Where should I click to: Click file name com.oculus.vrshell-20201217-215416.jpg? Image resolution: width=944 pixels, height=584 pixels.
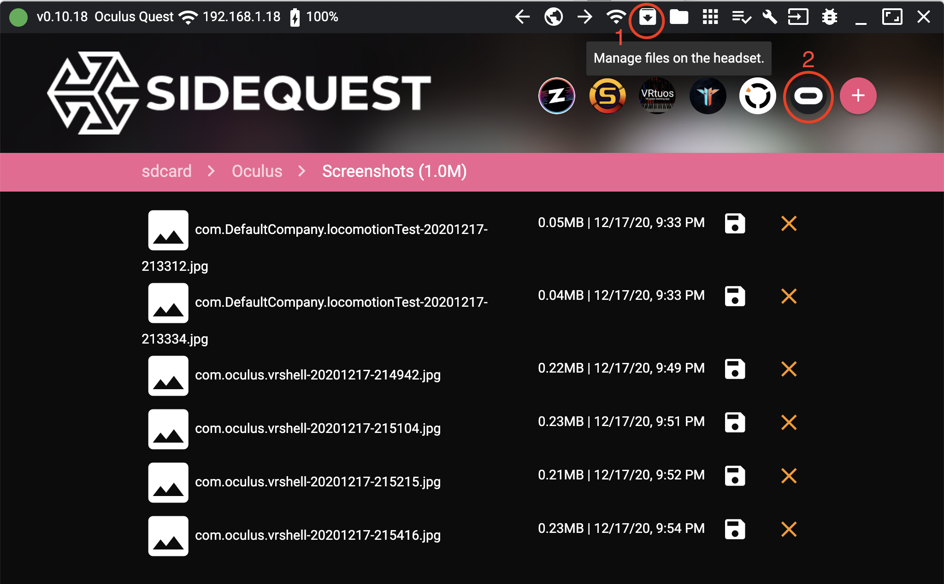[318, 536]
